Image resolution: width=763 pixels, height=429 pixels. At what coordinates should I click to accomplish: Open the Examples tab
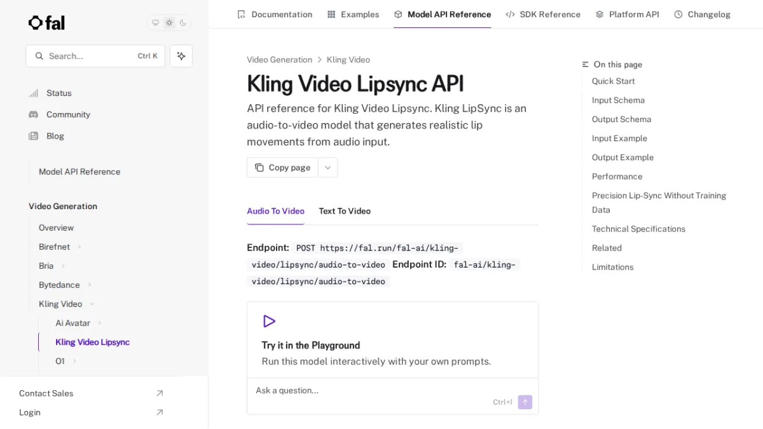coord(353,14)
